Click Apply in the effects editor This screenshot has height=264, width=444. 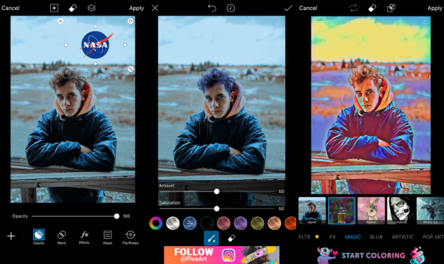click(x=435, y=8)
